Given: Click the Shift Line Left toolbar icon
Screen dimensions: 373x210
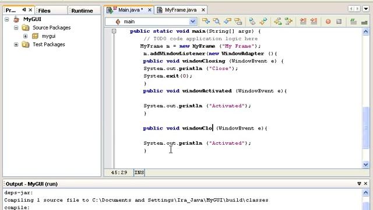Looking at the screenshot, I should click(x=303, y=21).
